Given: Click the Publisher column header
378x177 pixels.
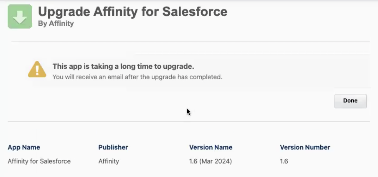Looking at the screenshot, I should pyautogui.click(x=113, y=147).
